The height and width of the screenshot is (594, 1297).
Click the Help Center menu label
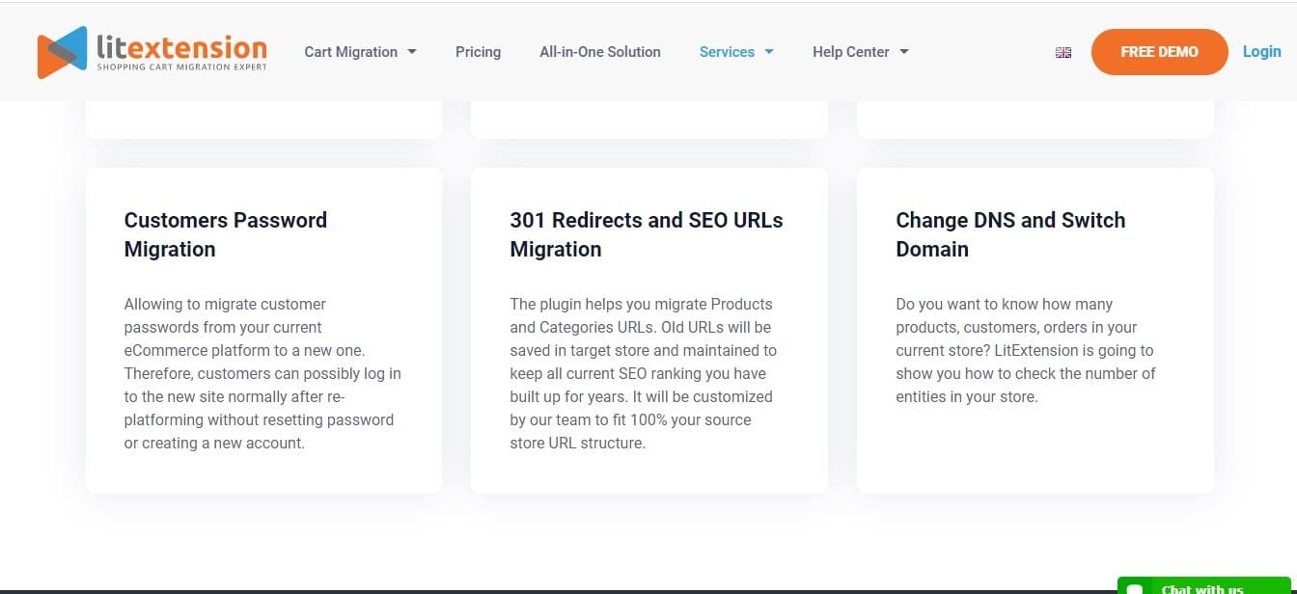coord(850,52)
